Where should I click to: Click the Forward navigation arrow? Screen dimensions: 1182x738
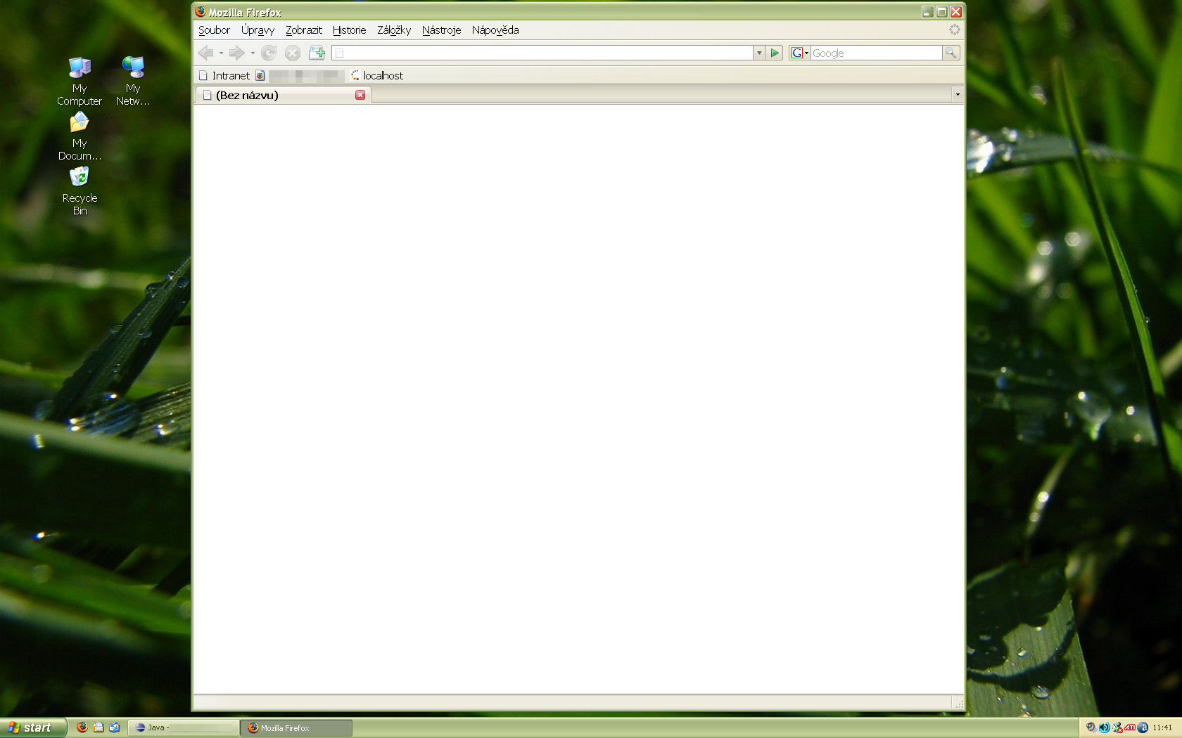236,53
